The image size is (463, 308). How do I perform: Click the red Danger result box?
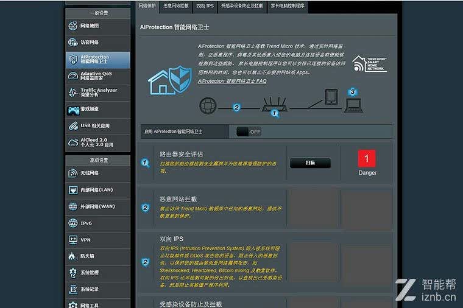tap(367, 158)
